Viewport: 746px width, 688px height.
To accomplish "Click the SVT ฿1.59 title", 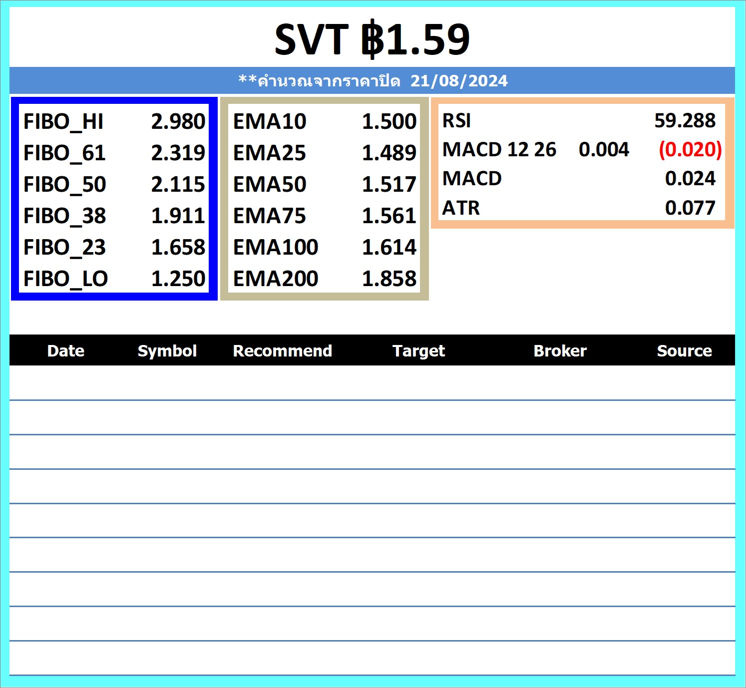I will [x=372, y=39].
